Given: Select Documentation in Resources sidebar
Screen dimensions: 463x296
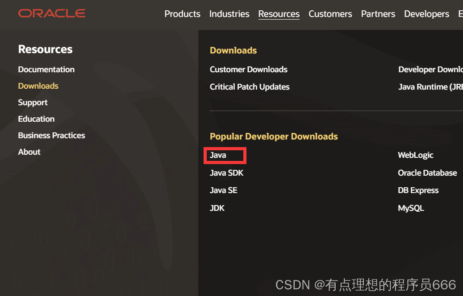Looking at the screenshot, I should 46,70.
